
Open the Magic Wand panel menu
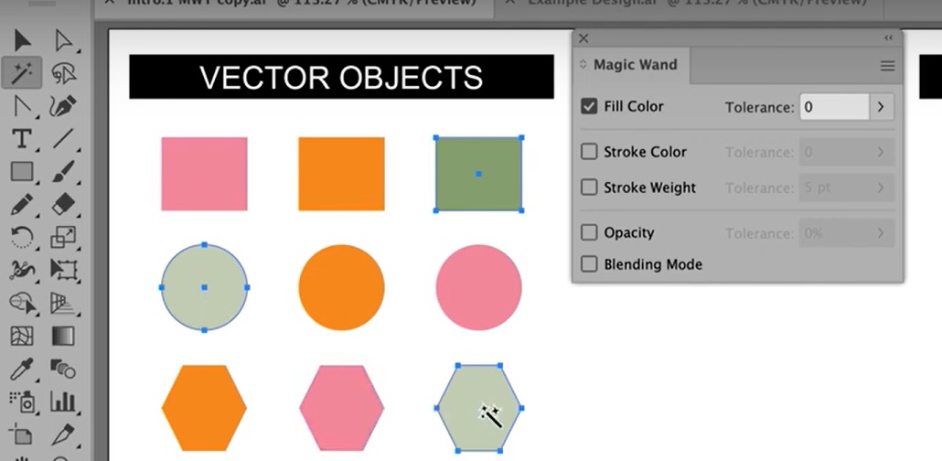[x=887, y=66]
